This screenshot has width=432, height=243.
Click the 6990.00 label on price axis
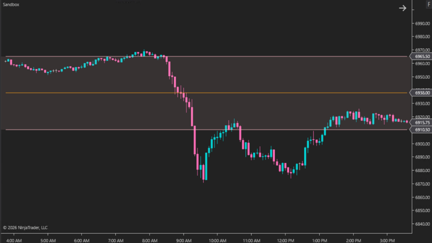point(422,23)
